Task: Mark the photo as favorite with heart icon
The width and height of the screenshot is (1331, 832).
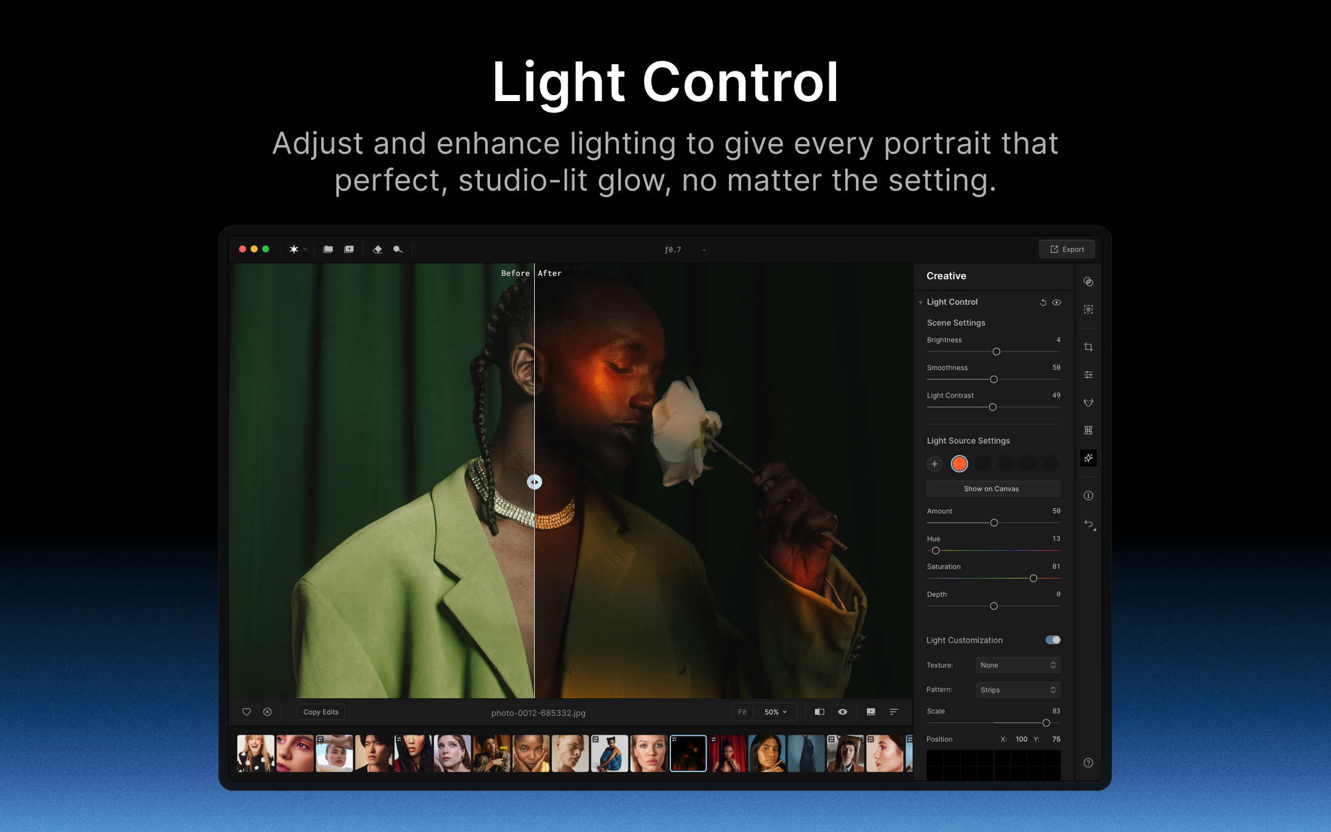Action: point(246,712)
